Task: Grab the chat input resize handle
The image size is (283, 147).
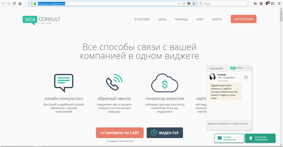Action: click(250, 128)
